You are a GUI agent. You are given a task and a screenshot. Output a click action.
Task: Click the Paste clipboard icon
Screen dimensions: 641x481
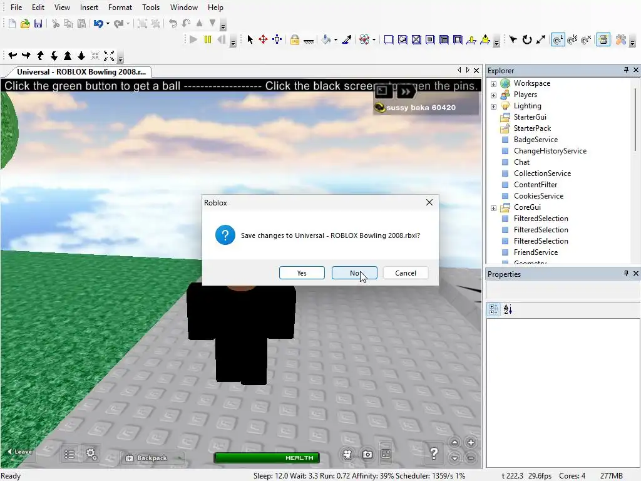coord(81,23)
